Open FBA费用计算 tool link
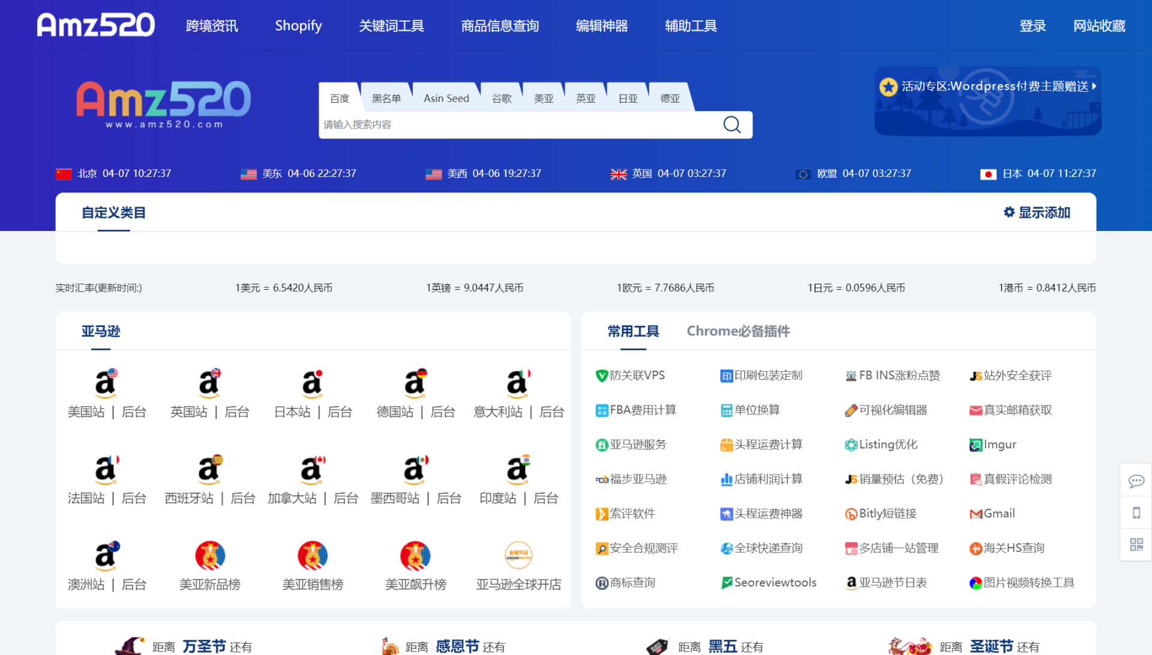Viewport: 1152px width, 655px height. [636, 410]
